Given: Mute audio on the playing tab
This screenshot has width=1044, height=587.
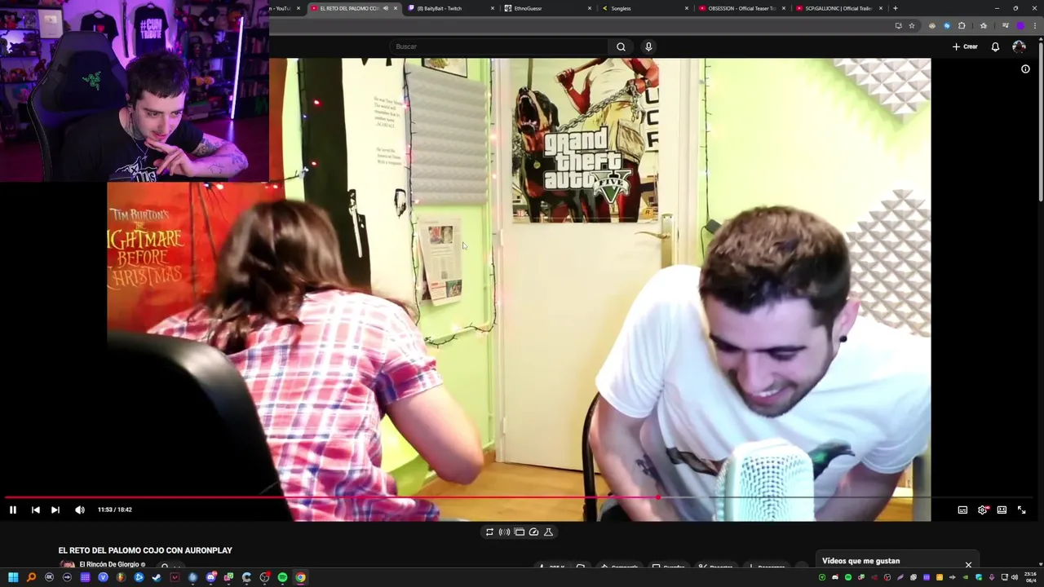Looking at the screenshot, I should point(385,8).
